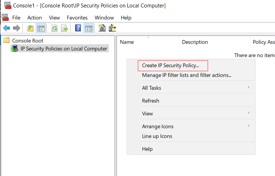Select IP Security Policies on Local Computer node

tap(64, 49)
